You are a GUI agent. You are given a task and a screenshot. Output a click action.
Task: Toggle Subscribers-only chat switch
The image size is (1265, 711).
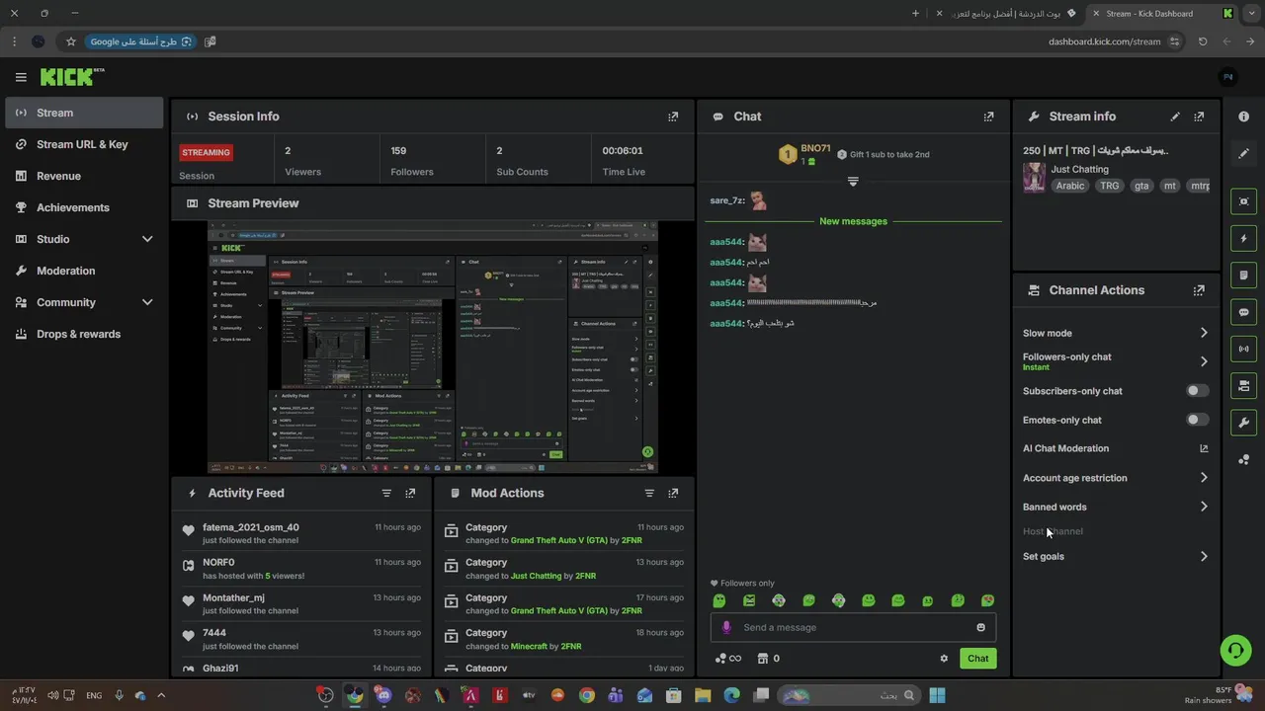pos(1197,391)
